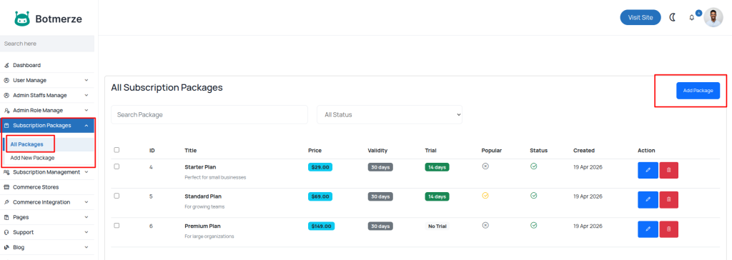Click Standard Plan green status check icon
Screen dimensions: 732x260
point(533,196)
